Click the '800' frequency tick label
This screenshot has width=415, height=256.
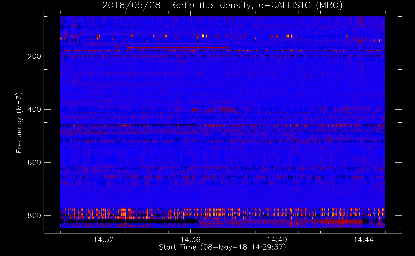click(34, 216)
